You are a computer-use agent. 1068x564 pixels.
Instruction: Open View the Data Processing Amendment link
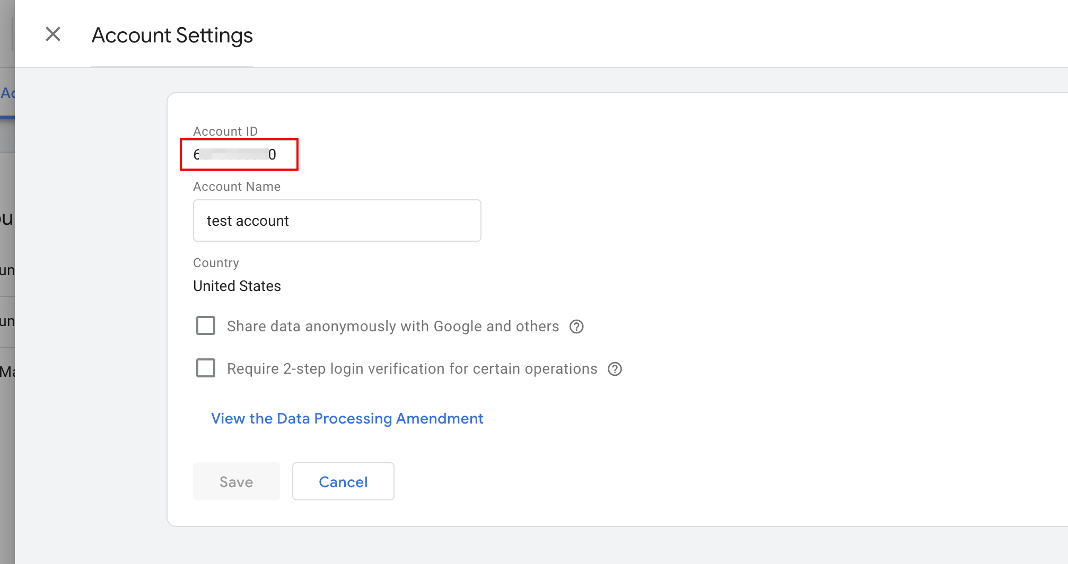click(x=347, y=419)
